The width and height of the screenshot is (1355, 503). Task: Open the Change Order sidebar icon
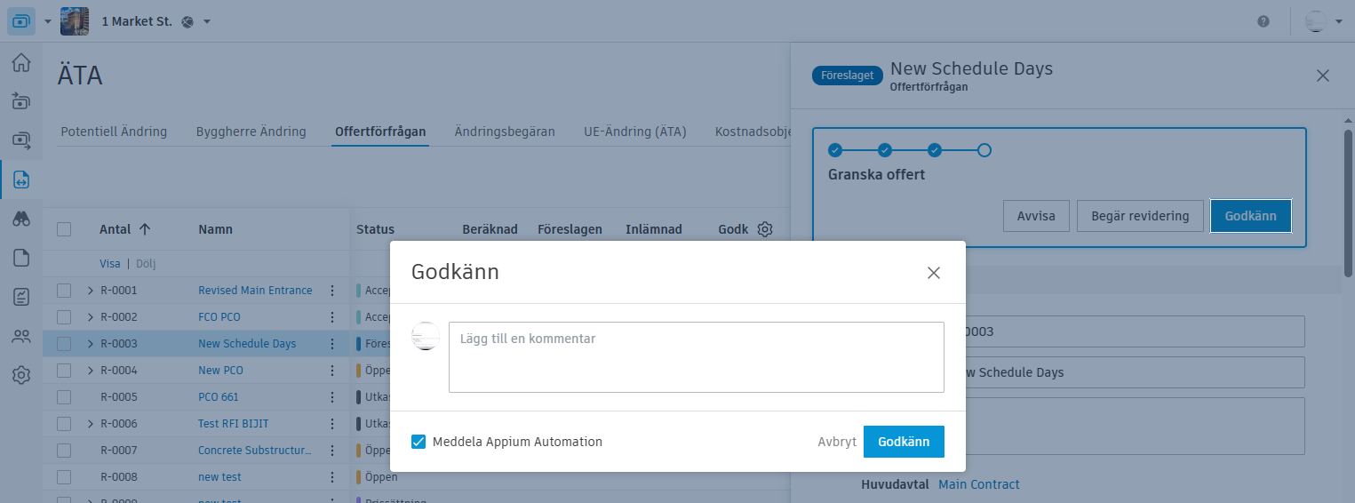pyautogui.click(x=21, y=180)
